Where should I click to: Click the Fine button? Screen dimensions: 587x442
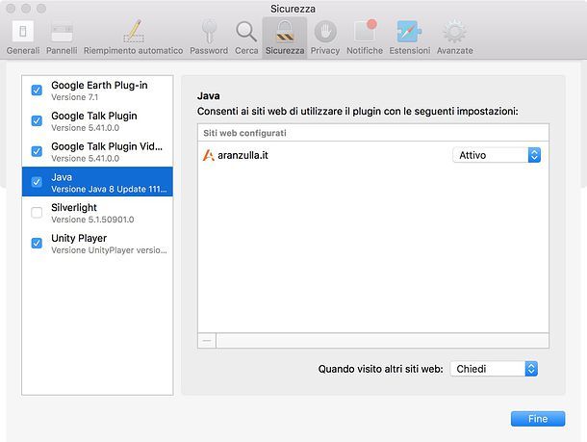(538, 419)
